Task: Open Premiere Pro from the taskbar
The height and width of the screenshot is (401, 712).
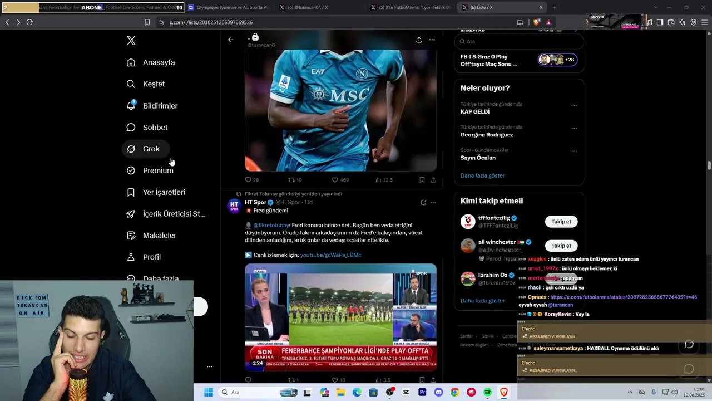Action: pyautogui.click(x=422, y=392)
